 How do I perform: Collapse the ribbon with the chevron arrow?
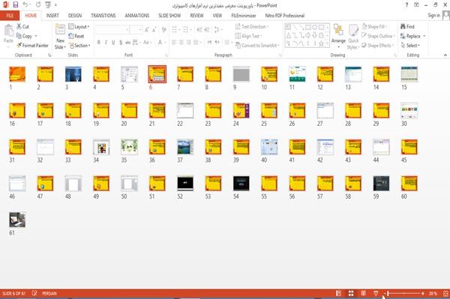pos(445,55)
